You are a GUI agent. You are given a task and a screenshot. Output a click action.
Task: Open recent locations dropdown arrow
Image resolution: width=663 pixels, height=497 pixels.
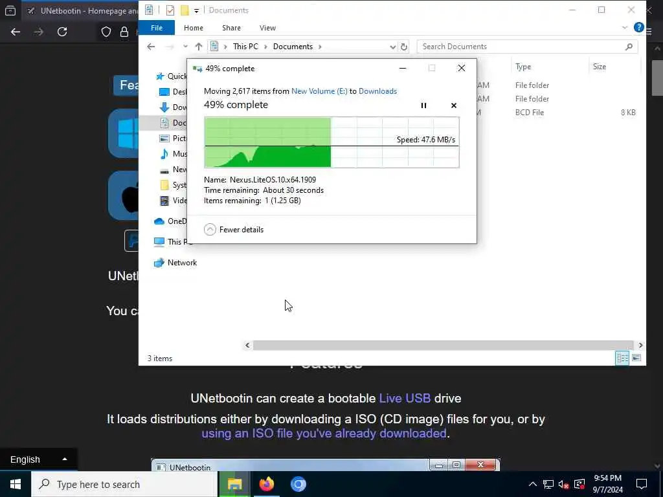point(185,47)
